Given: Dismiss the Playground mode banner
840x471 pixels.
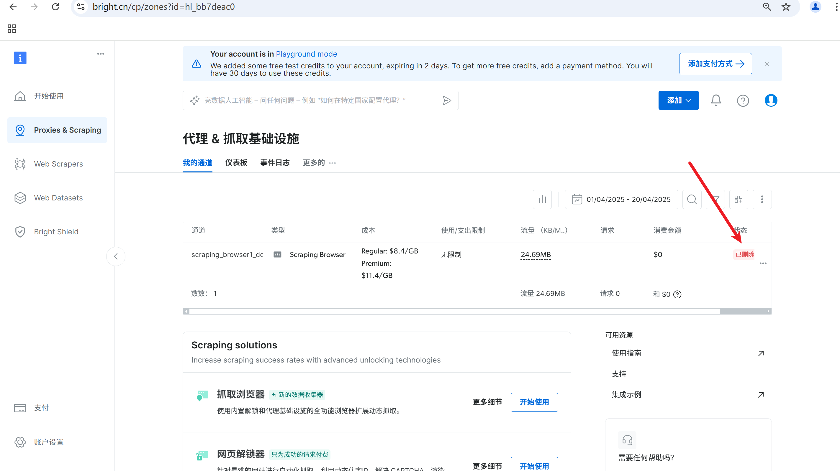Looking at the screenshot, I should coord(767,64).
